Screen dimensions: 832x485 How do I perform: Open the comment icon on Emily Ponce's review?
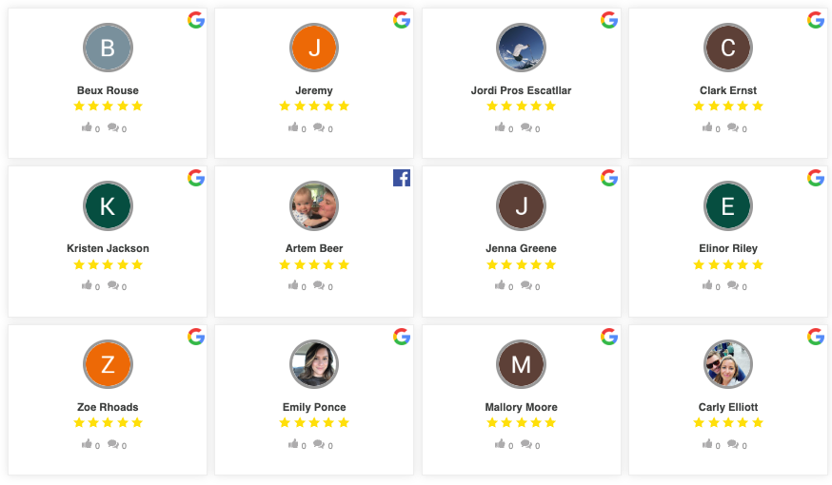[319, 444]
